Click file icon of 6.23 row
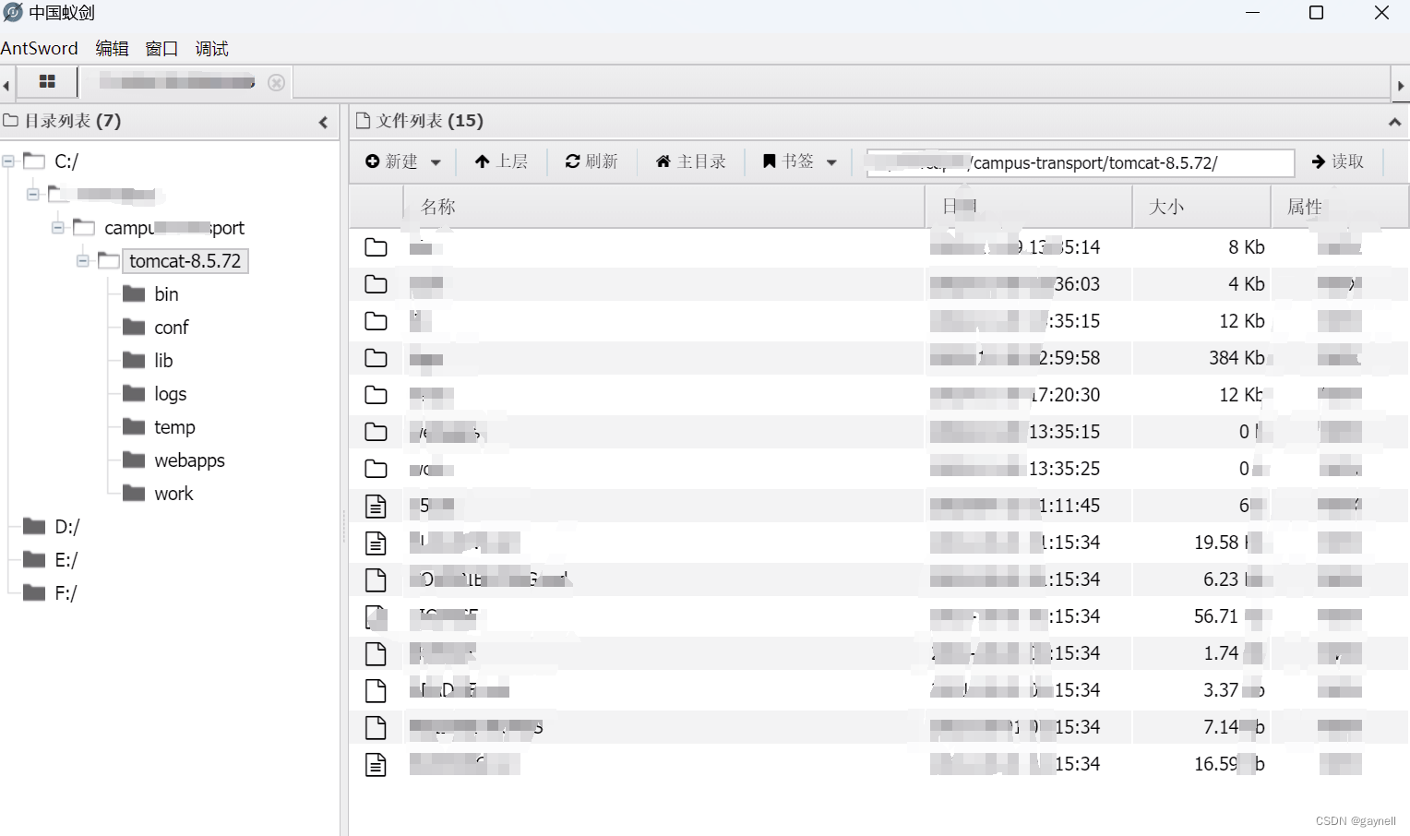Viewport: 1410px width, 836px height. tap(376, 579)
